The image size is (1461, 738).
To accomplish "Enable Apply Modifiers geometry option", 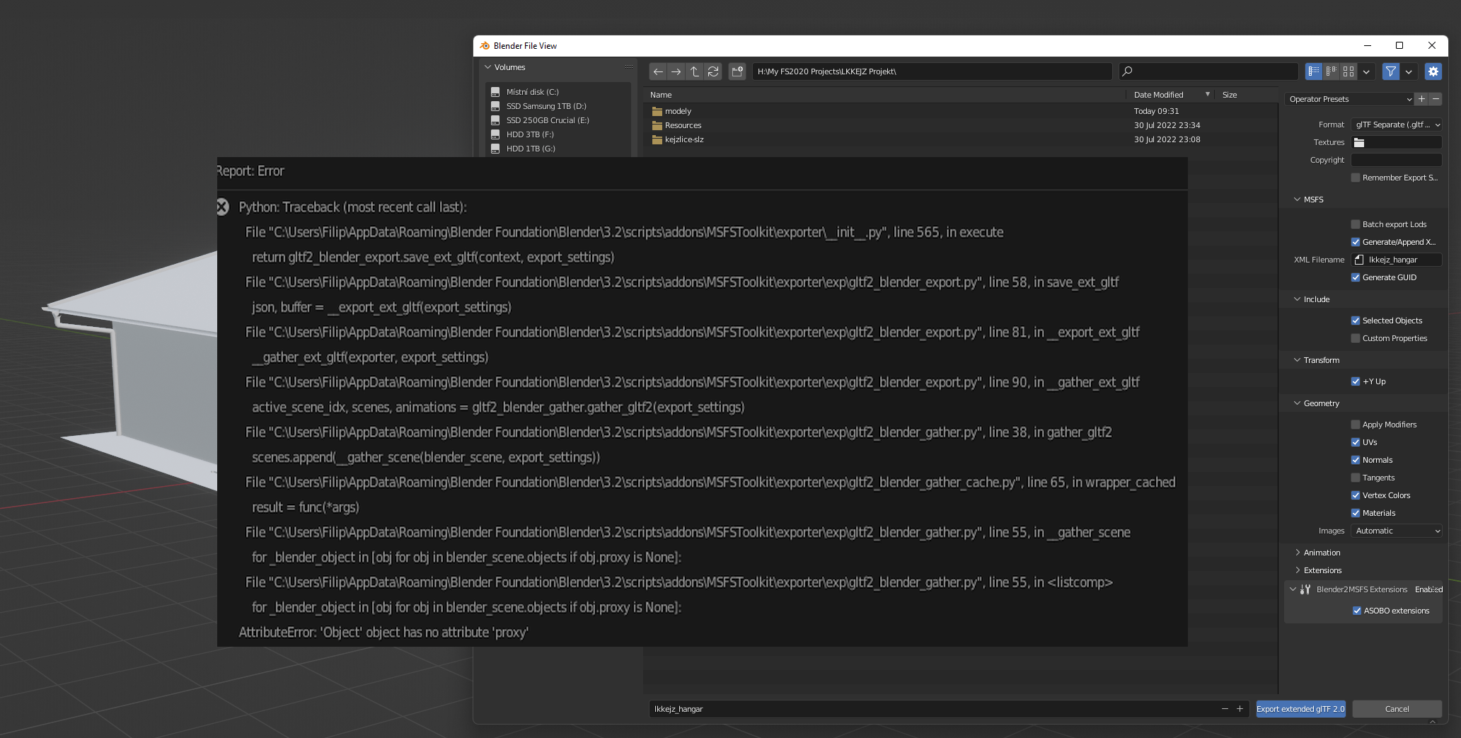I will [x=1356, y=425].
